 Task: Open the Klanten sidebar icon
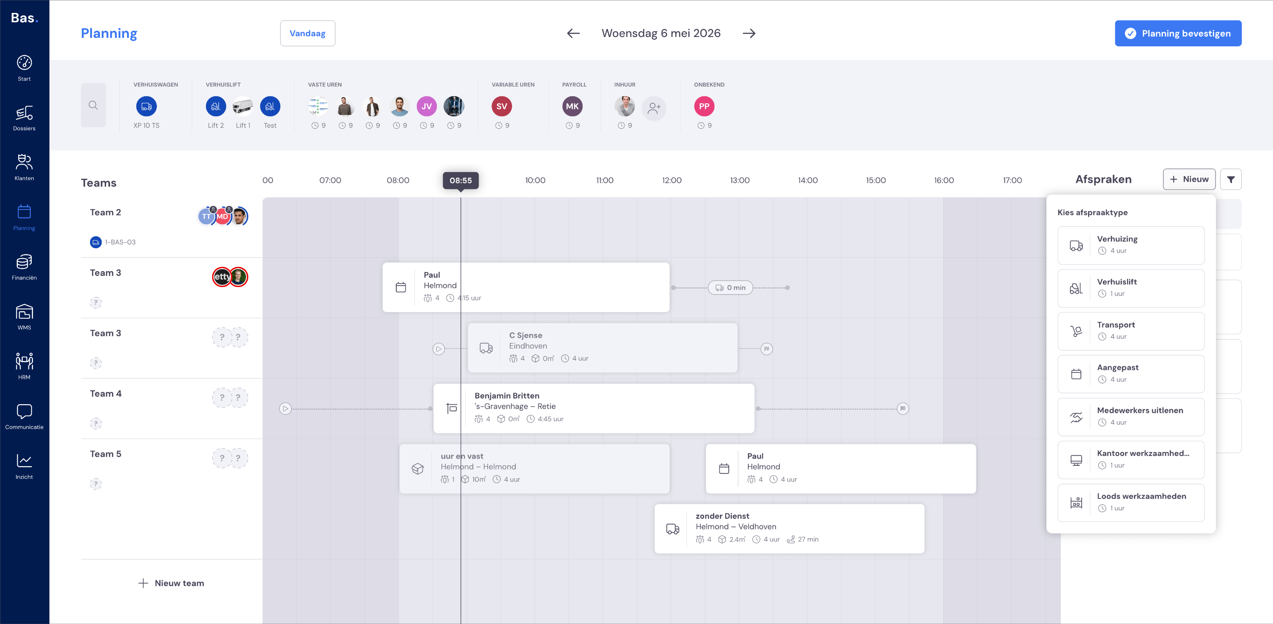24,168
